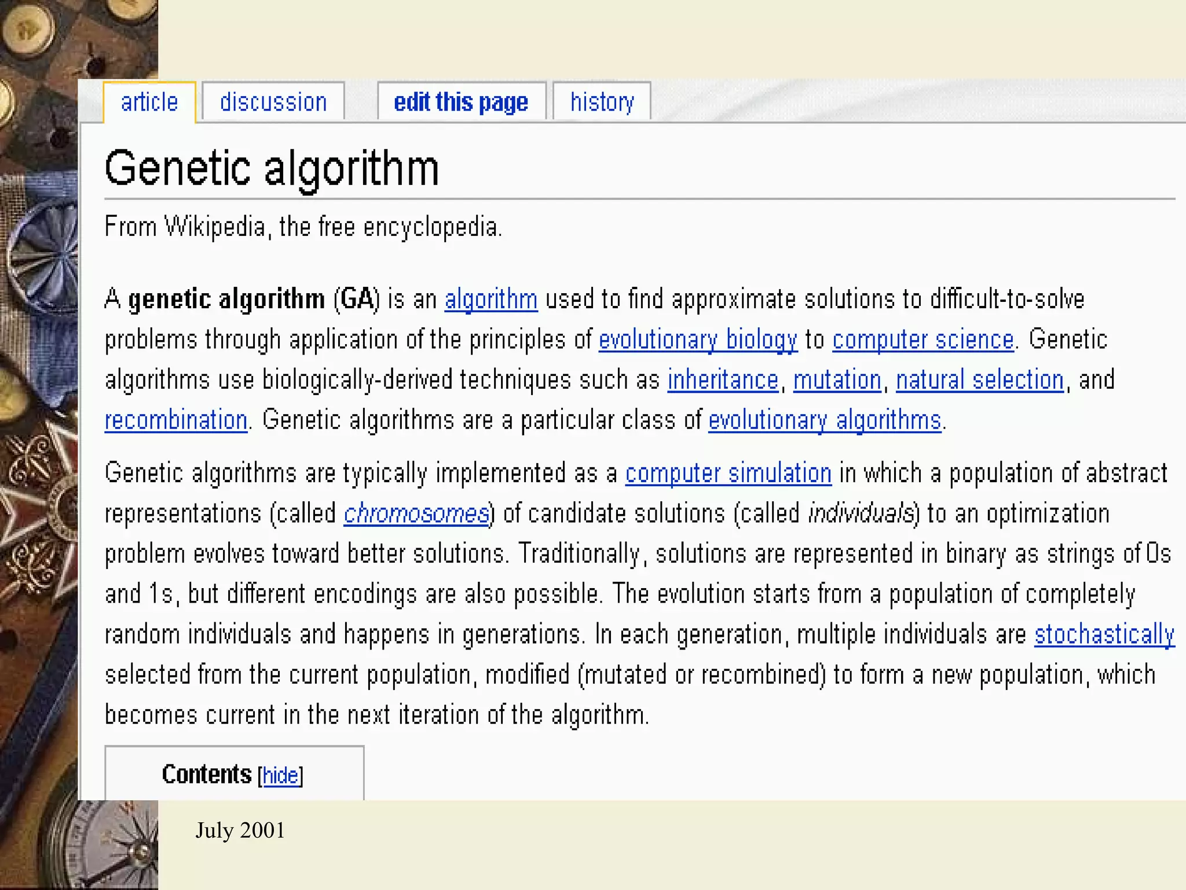The width and height of the screenshot is (1186, 890).
Task: Open the italic chromosomes link
Action: [x=416, y=514]
